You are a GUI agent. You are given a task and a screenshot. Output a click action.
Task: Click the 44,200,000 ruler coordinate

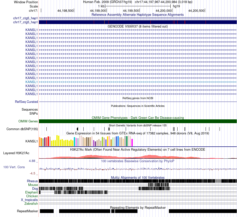[x=164, y=11]
